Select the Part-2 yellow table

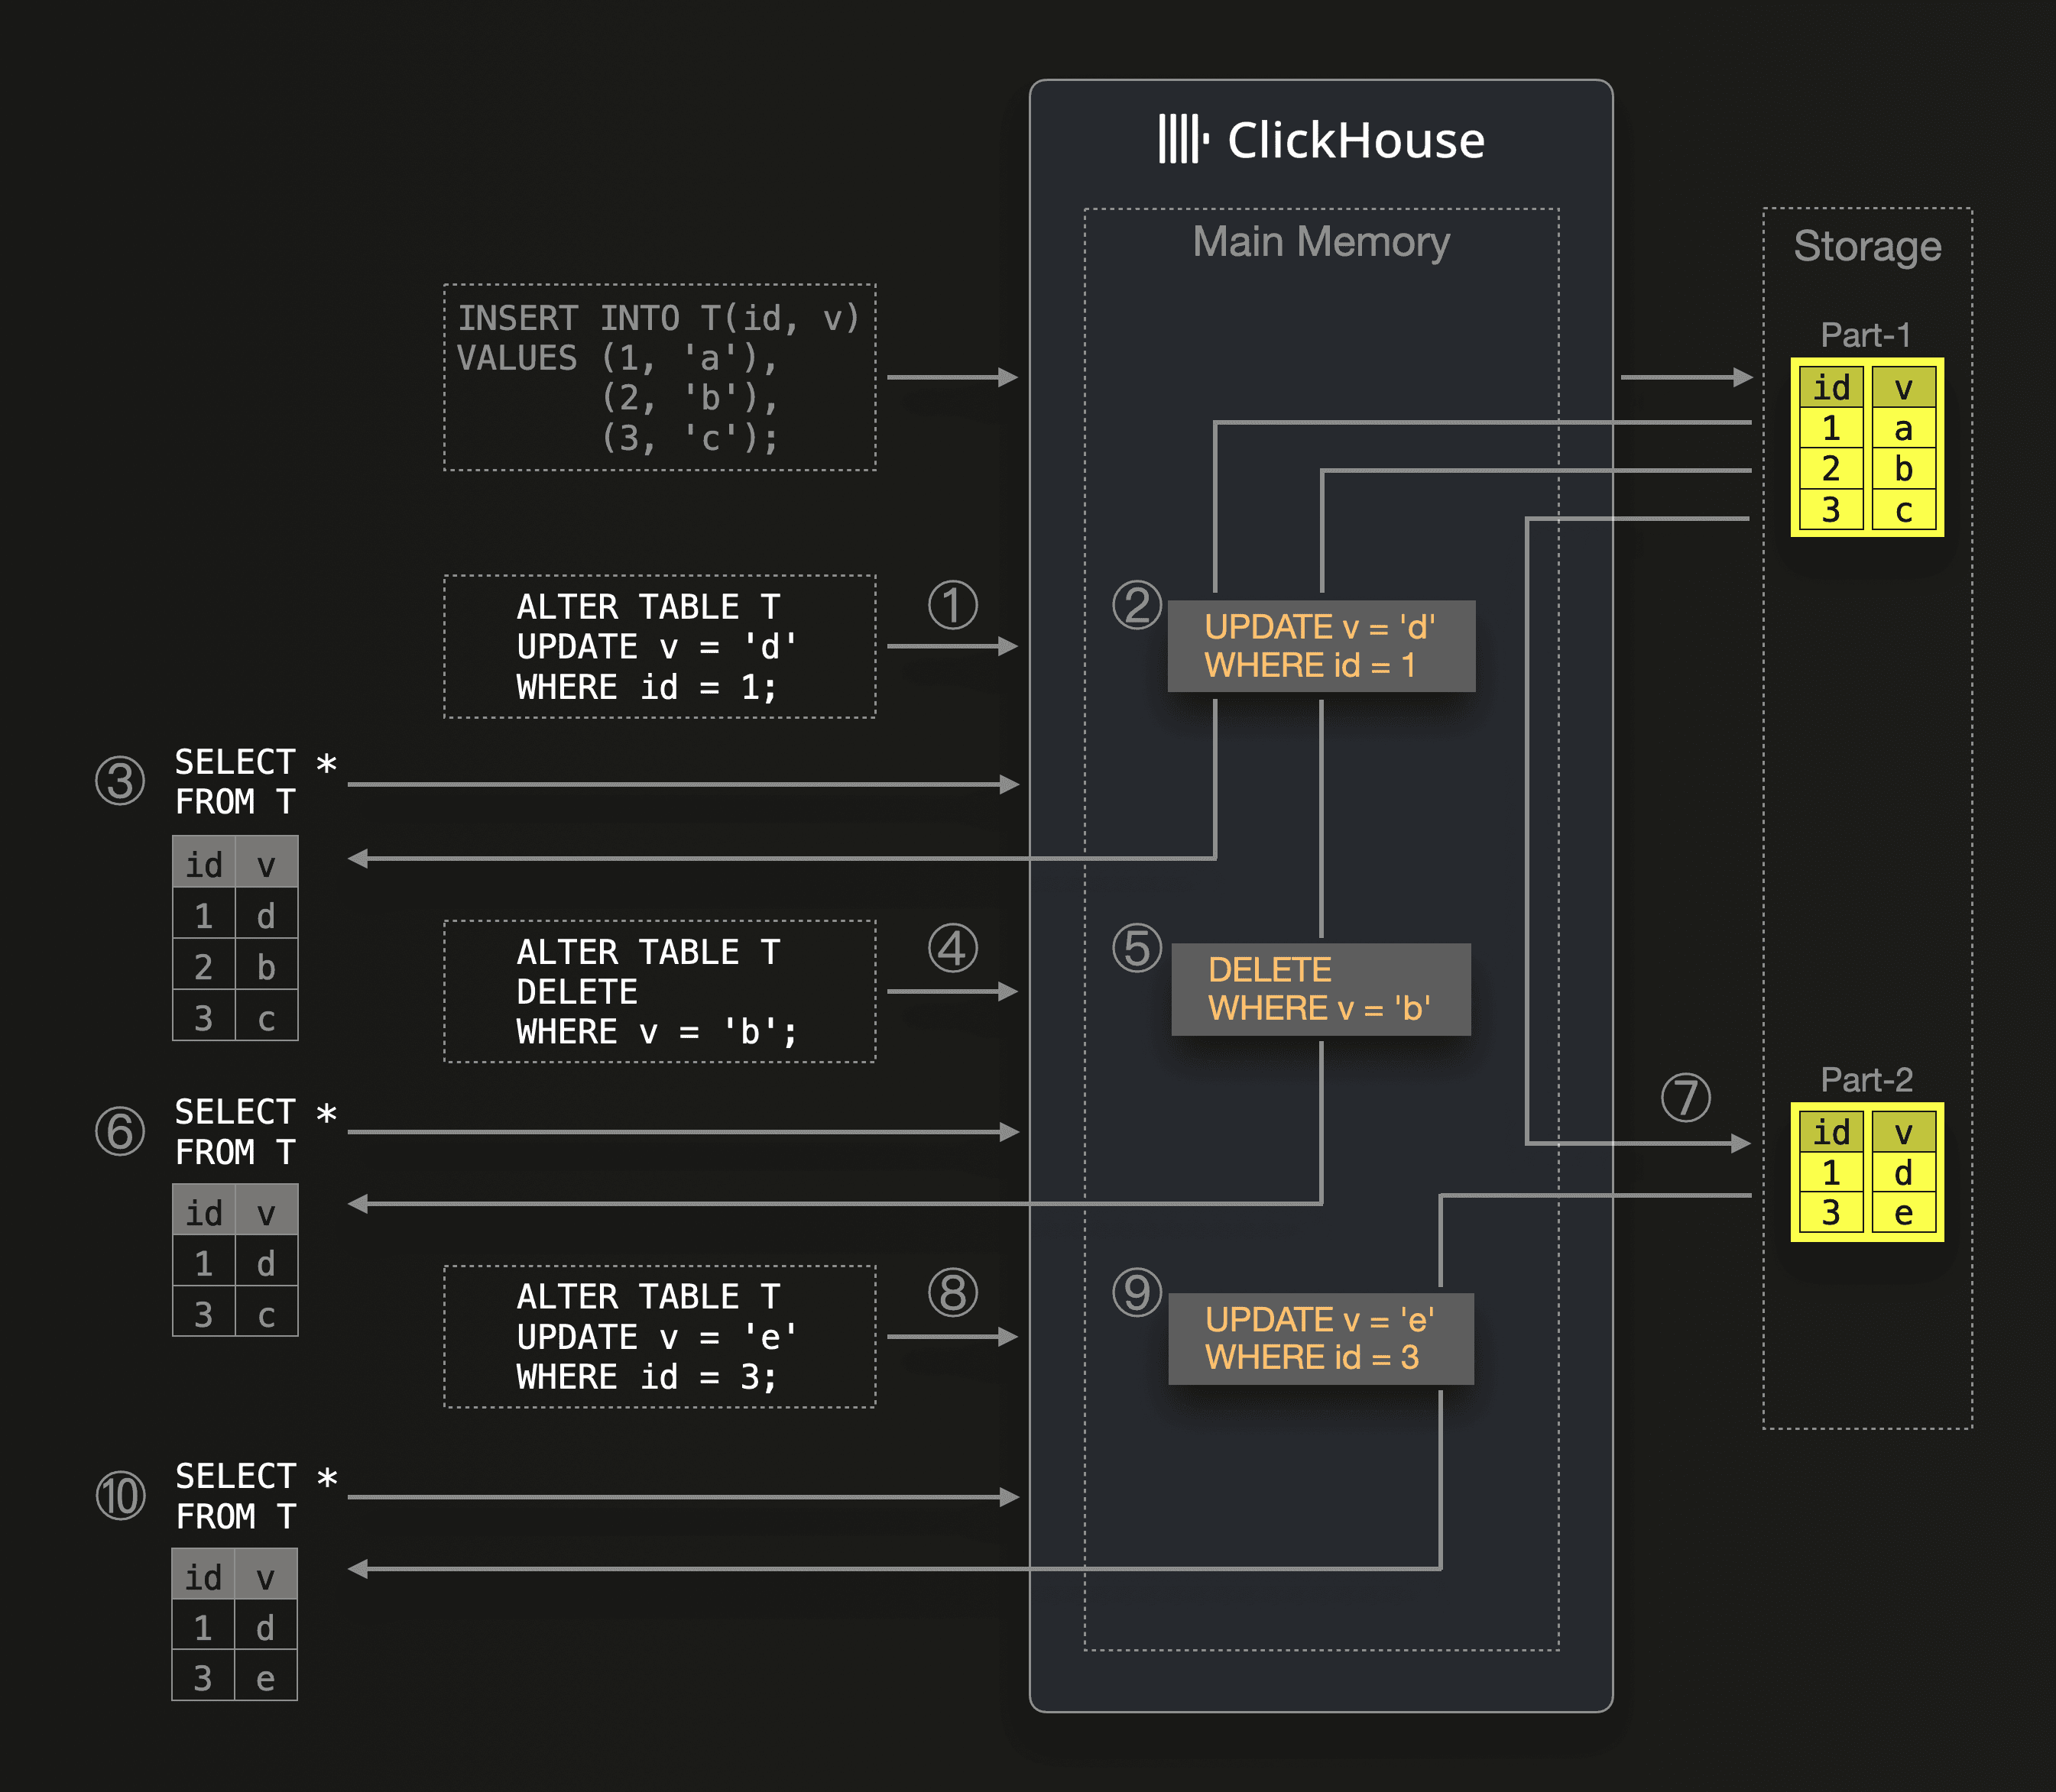click(1867, 1172)
